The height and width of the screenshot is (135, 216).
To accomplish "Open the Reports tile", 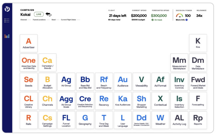I will [198, 120].
